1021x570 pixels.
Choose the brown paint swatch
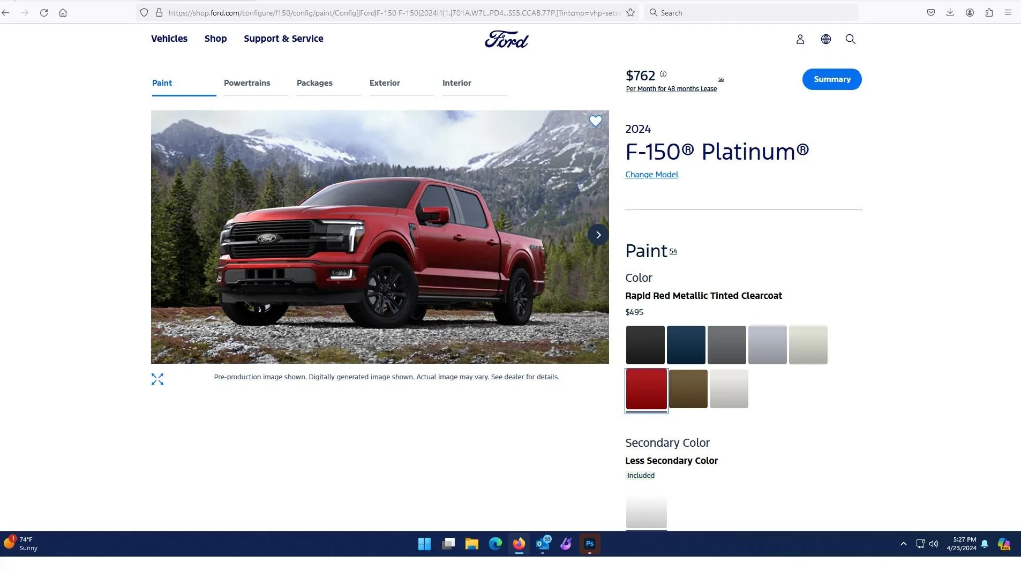[x=688, y=389]
